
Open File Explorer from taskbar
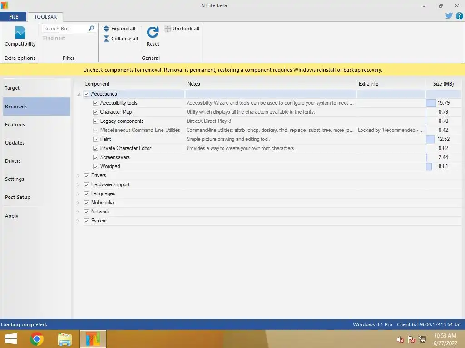click(64, 339)
